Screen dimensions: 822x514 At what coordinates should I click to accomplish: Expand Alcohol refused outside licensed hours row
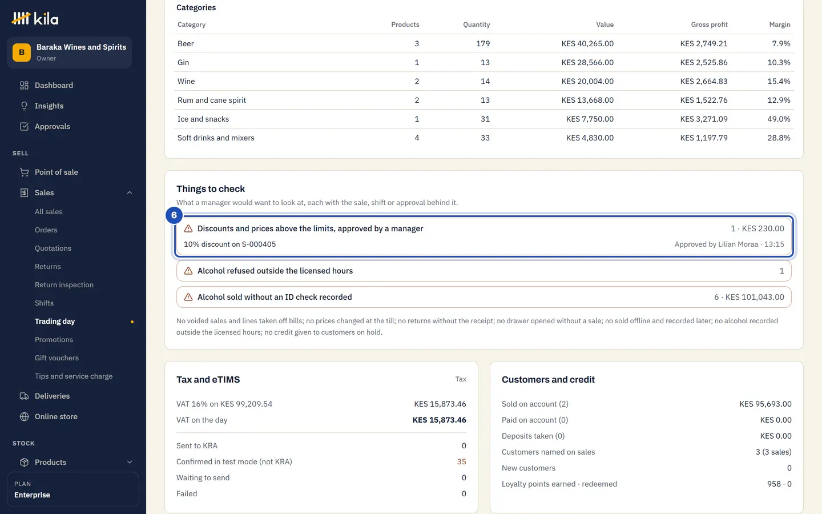(484, 271)
